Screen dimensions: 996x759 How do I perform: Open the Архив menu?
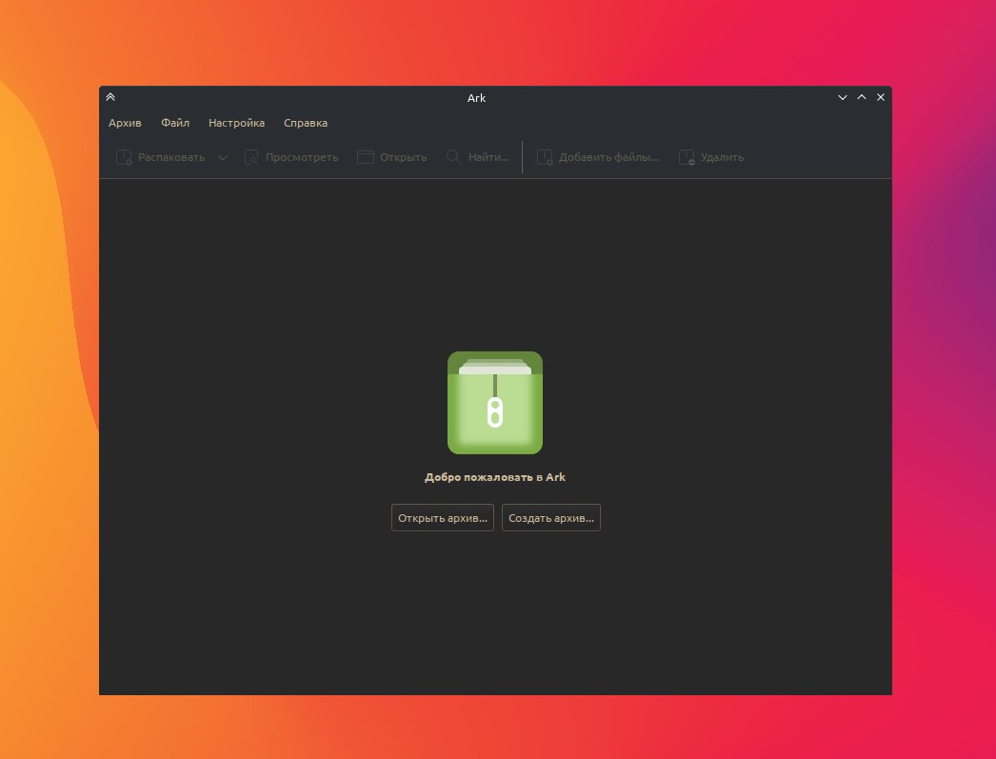pos(125,123)
